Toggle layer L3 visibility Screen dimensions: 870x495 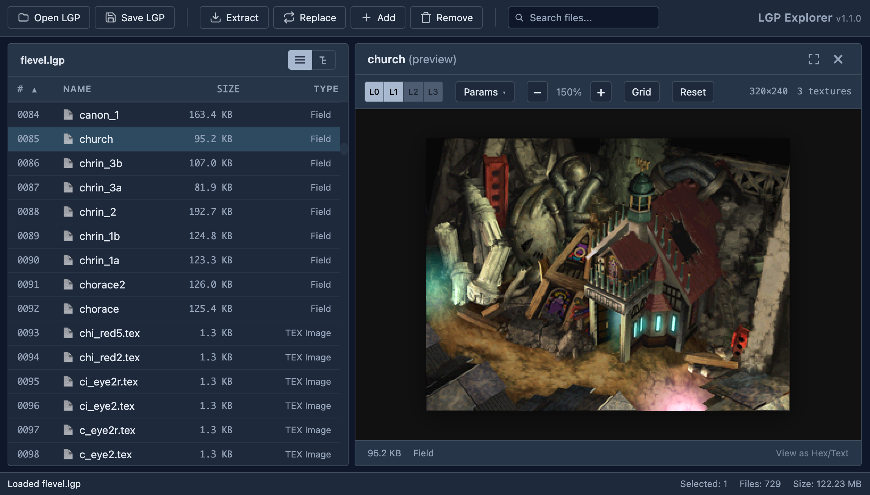(x=433, y=92)
